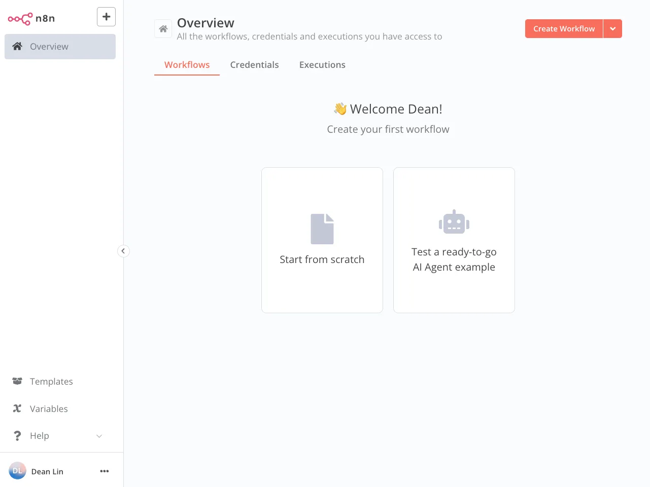Select the Workflows tab

(x=187, y=65)
